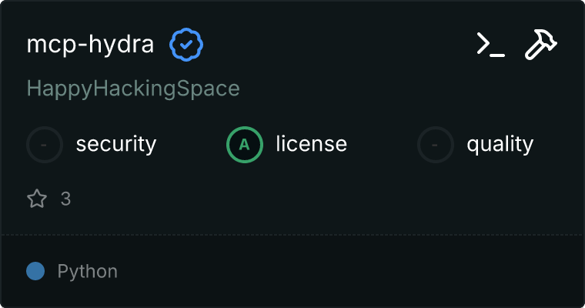The width and height of the screenshot is (585, 308).
Task: Click the terminal command-line icon
Action: [x=490, y=45]
